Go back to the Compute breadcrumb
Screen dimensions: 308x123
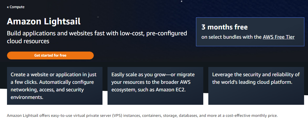click(17, 7)
